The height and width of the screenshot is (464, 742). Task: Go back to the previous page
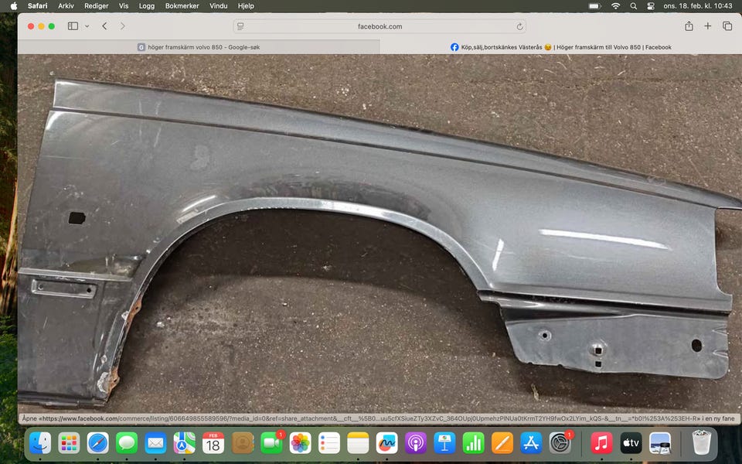pyautogui.click(x=104, y=26)
